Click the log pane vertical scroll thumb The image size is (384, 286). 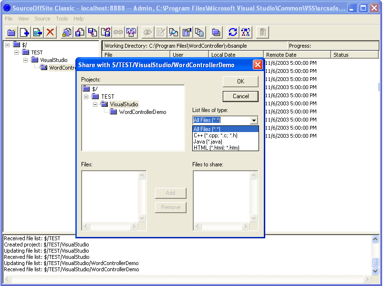coord(375,262)
